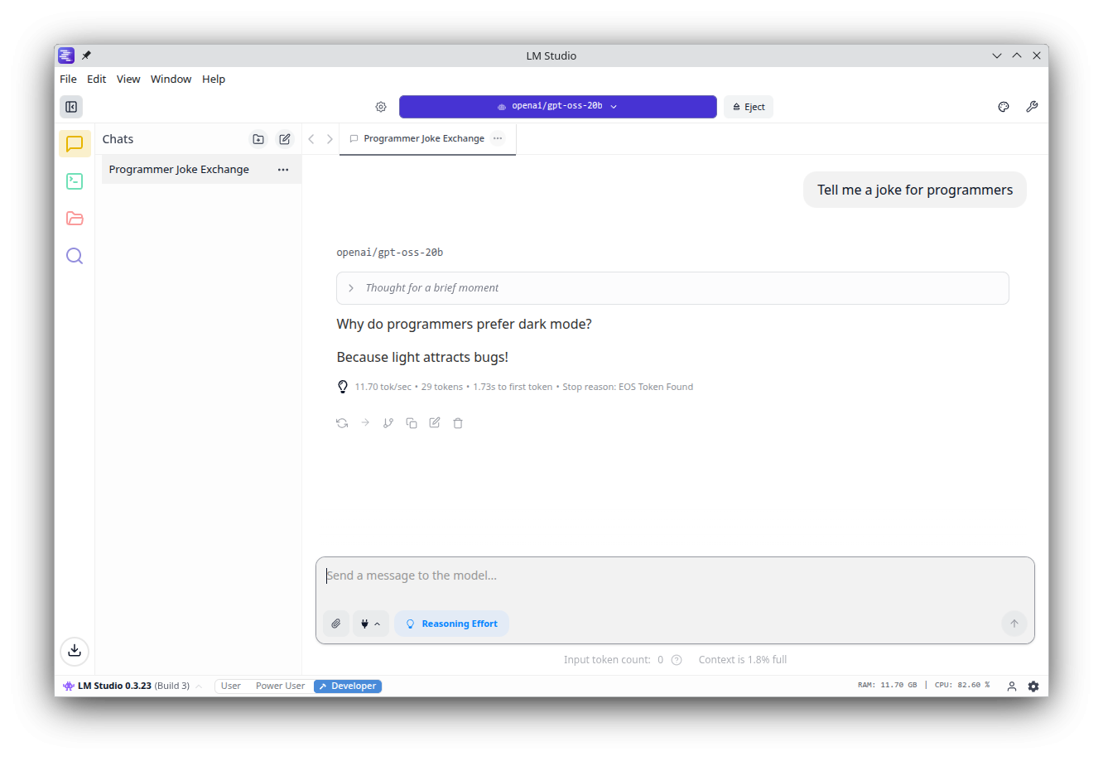
Task: Switch to Power User mode
Action: tap(280, 686)
